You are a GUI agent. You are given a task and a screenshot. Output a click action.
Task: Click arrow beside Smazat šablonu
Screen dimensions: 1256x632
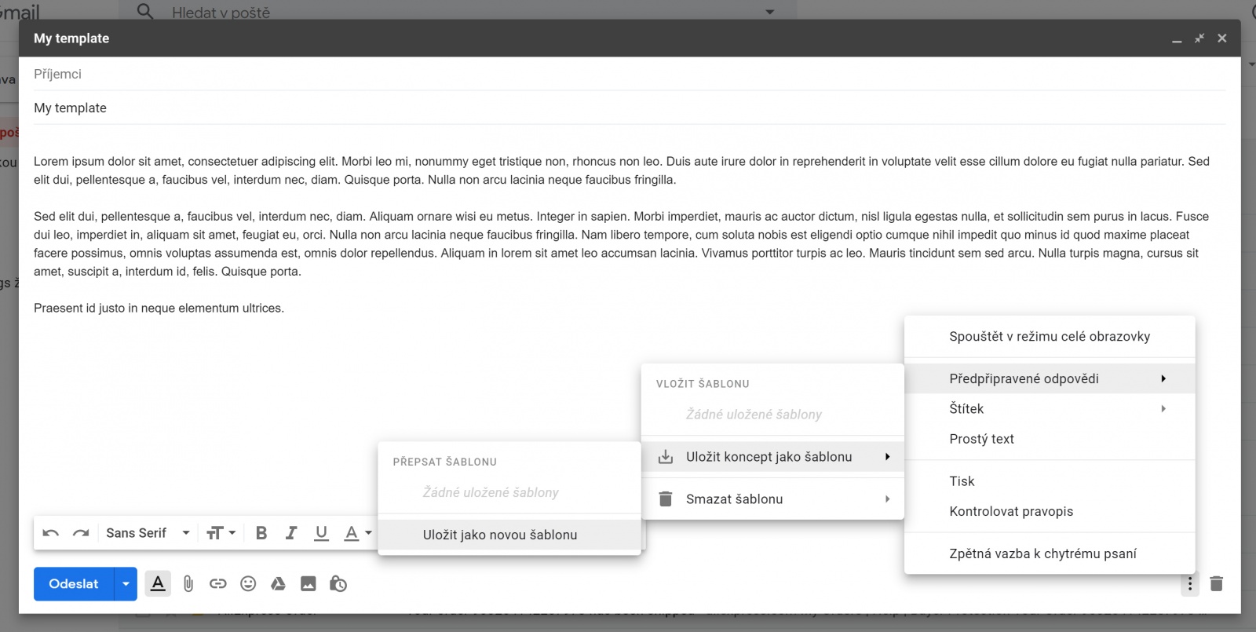click(887, 499)
